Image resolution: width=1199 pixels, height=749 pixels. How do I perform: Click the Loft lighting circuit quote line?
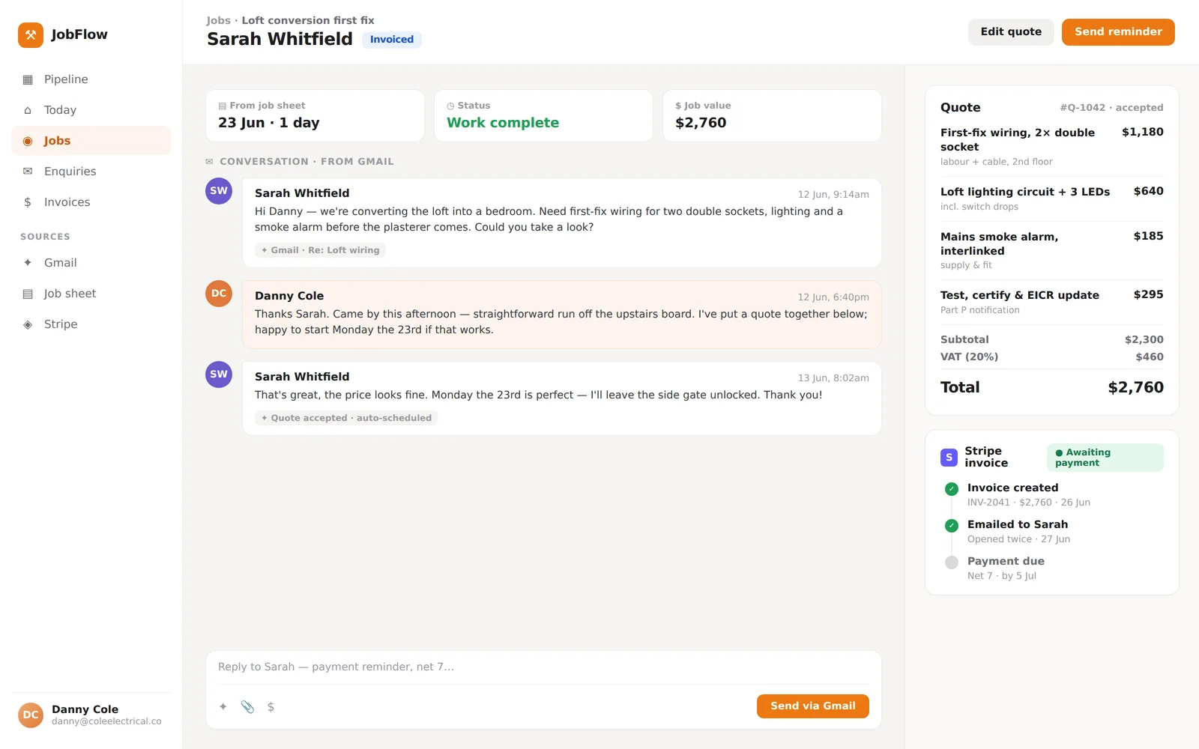[1052, 198]
